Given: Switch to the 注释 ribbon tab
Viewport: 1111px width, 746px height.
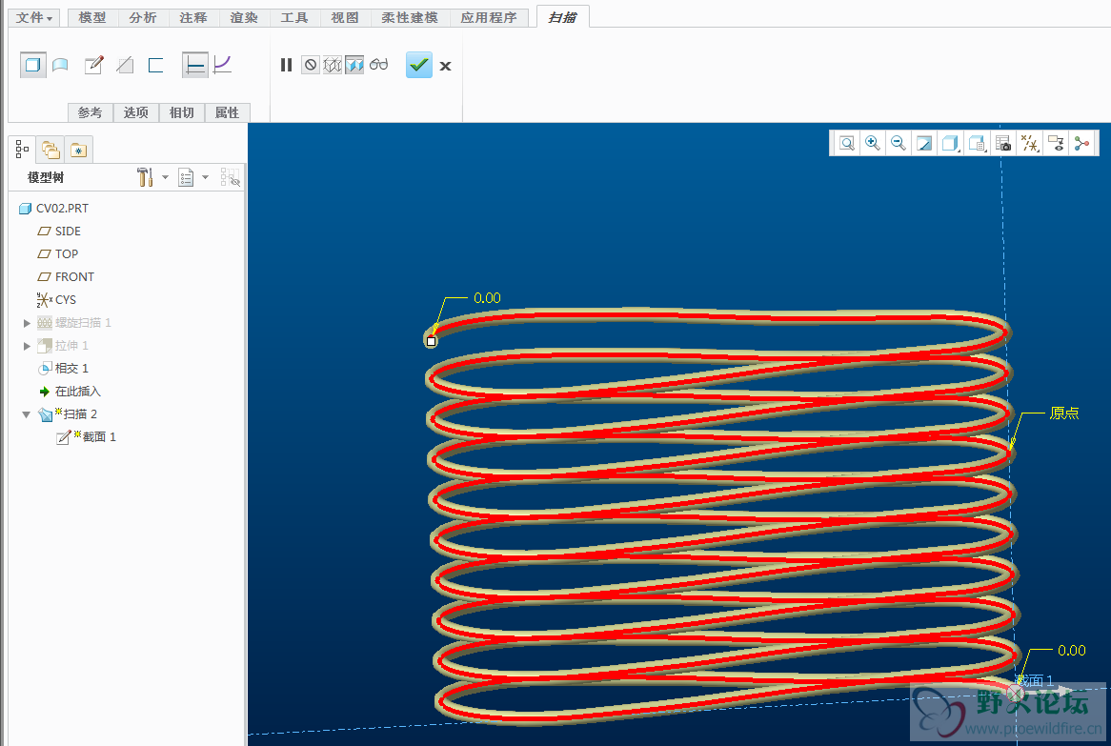Looking at the screenshot, I should [x=193, y=18].
